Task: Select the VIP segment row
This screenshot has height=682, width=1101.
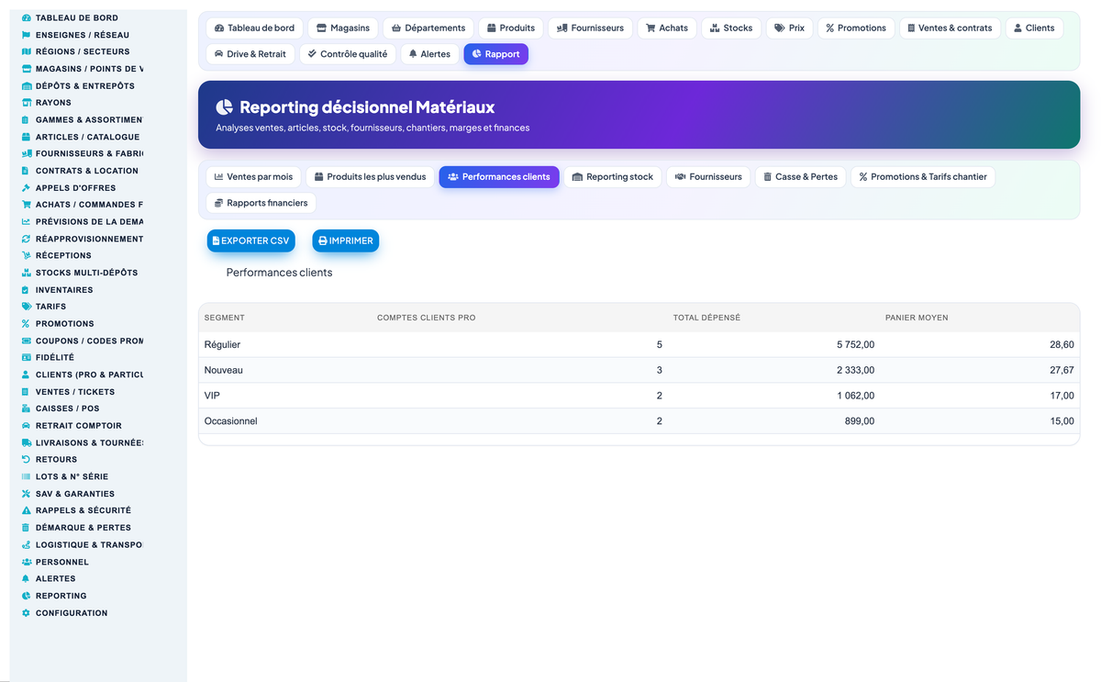Action: 639,396
